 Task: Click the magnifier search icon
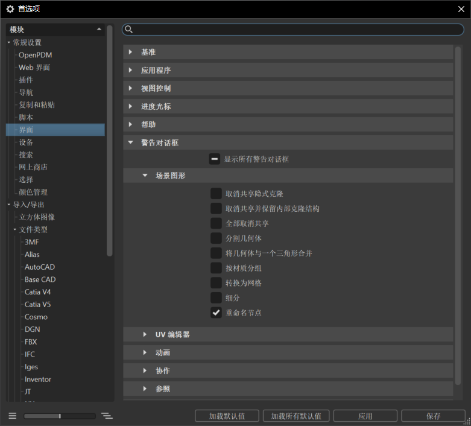[x=128, y=29]
